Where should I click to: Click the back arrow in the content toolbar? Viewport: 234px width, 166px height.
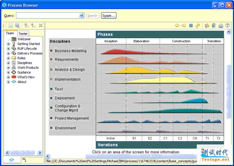(177, 26)
